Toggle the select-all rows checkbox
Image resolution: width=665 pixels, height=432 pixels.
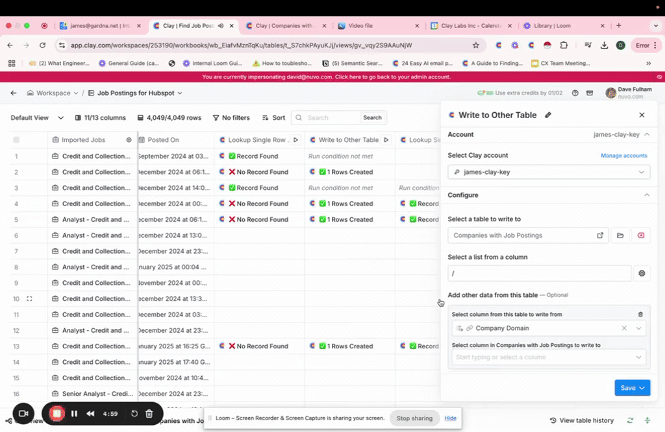16,140
